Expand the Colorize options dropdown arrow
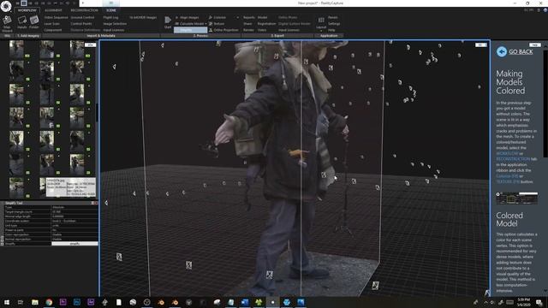The width and height of the screenshot is (548, 308). pyautogui.click(x=238, y=17)
